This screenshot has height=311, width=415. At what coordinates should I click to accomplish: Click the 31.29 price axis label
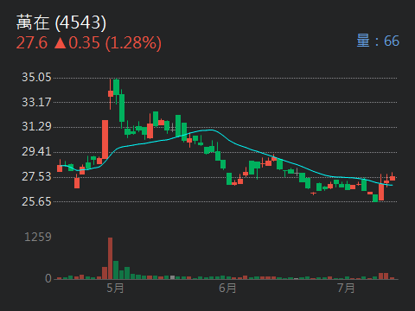[36, 126]
